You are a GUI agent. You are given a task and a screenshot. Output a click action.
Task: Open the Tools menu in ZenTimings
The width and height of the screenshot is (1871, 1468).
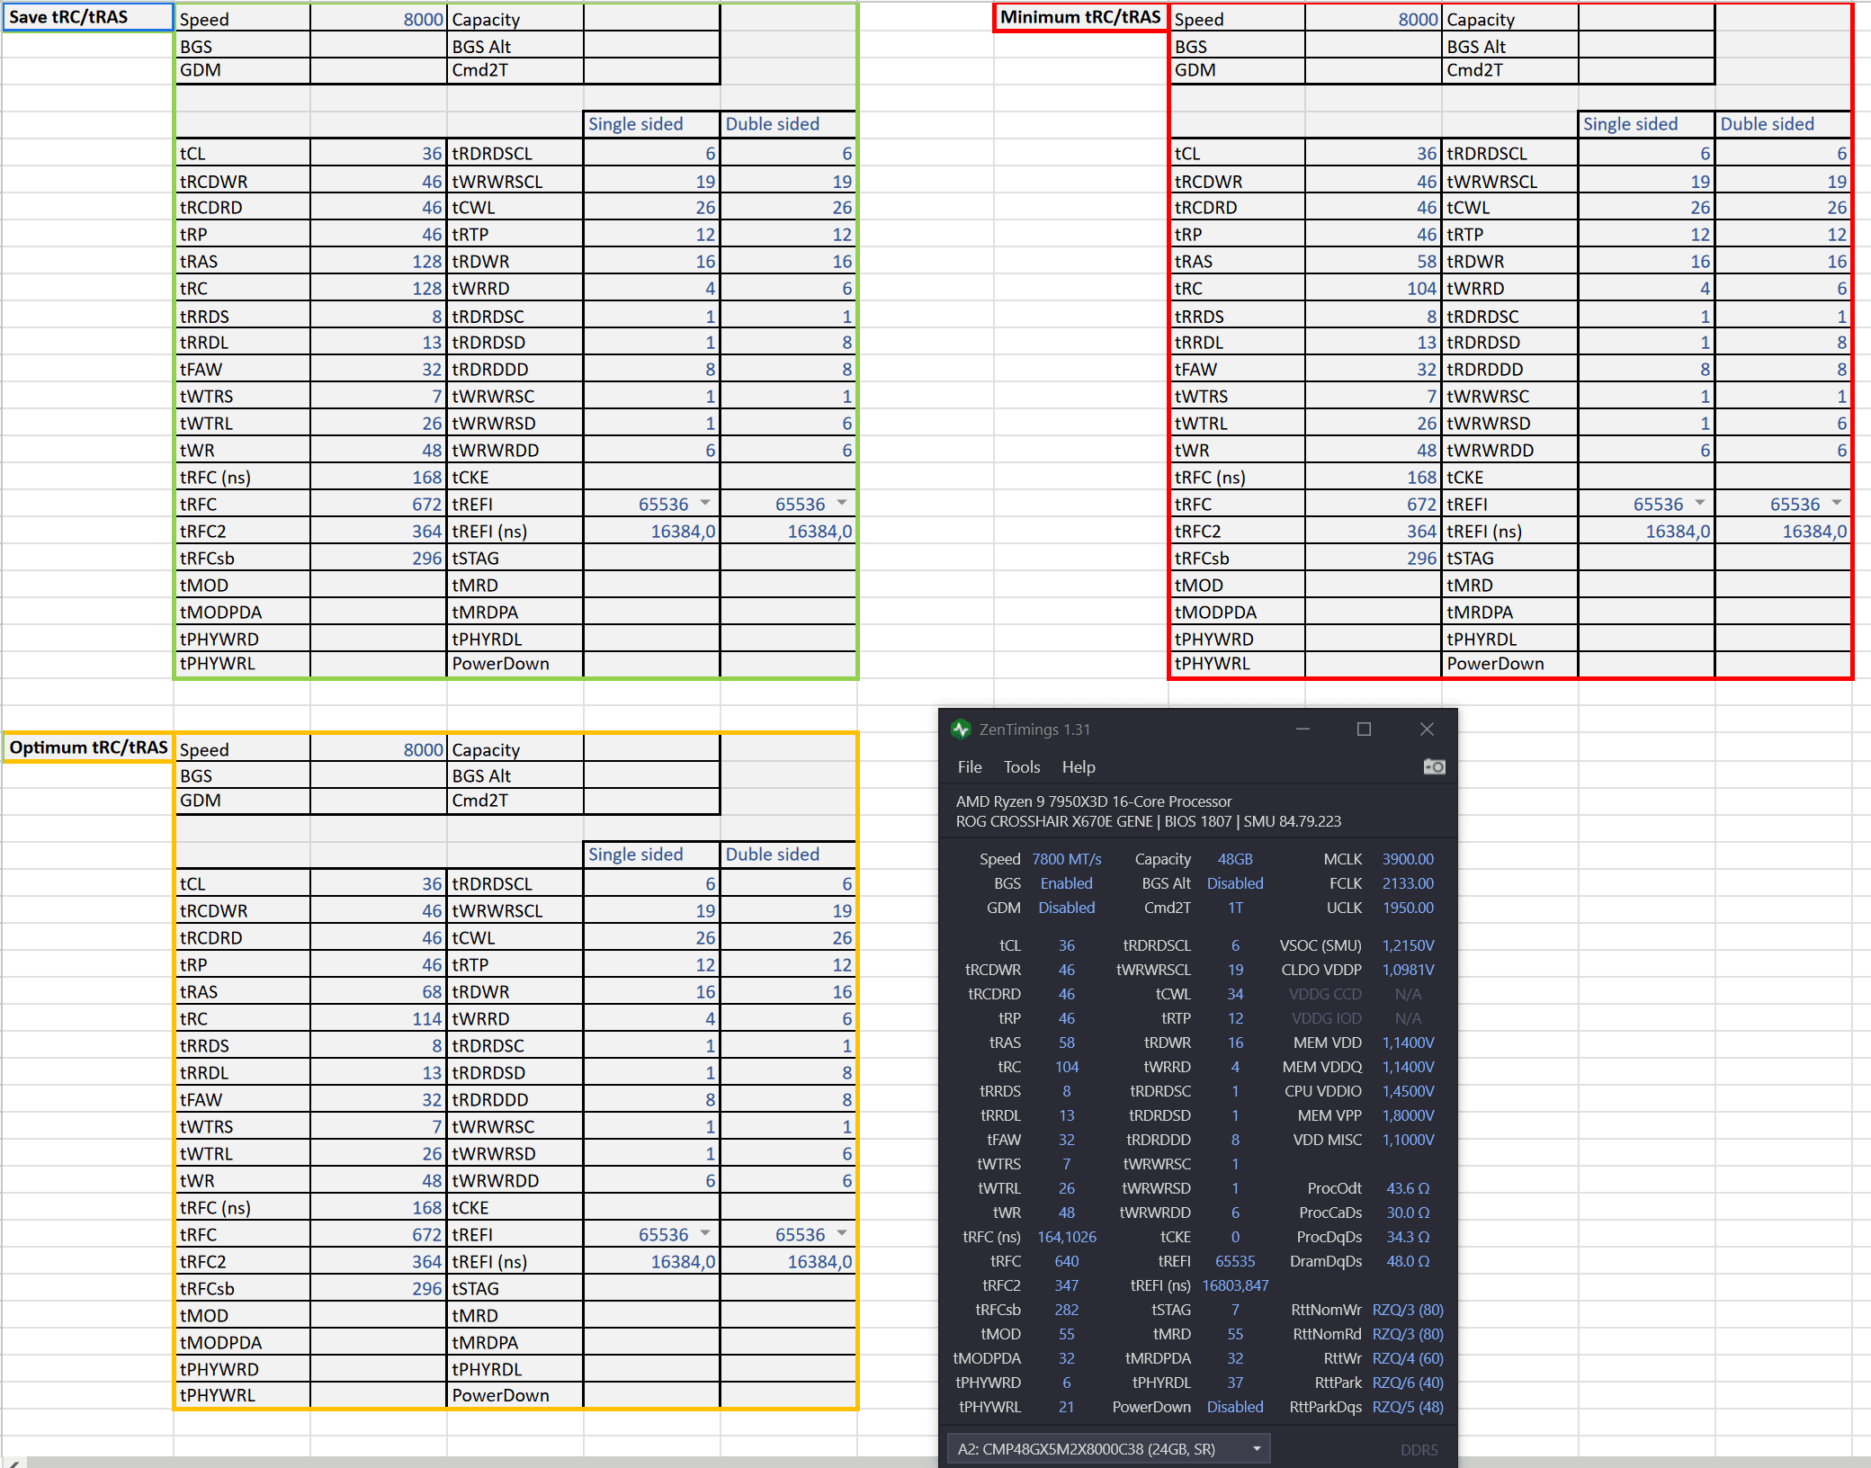click(1022, 767)
